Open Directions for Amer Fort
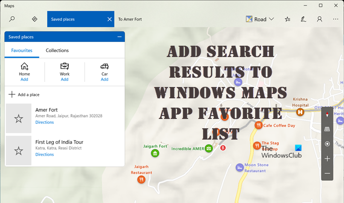 45,122
